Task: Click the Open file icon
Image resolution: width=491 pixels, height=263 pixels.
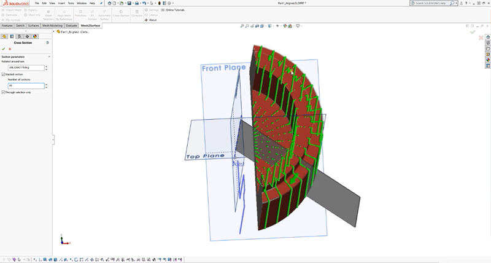Action: [122, 3]
